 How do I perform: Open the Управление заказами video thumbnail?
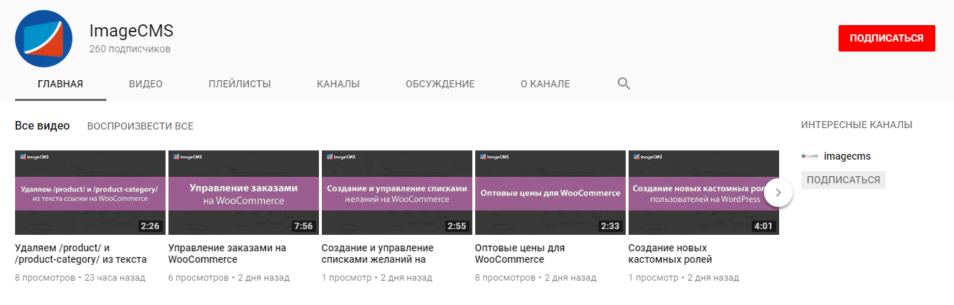coord(244,193)
